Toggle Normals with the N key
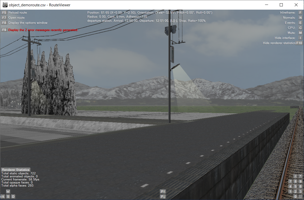This screenshot has height=200, width=304. (x=300, y=17)
